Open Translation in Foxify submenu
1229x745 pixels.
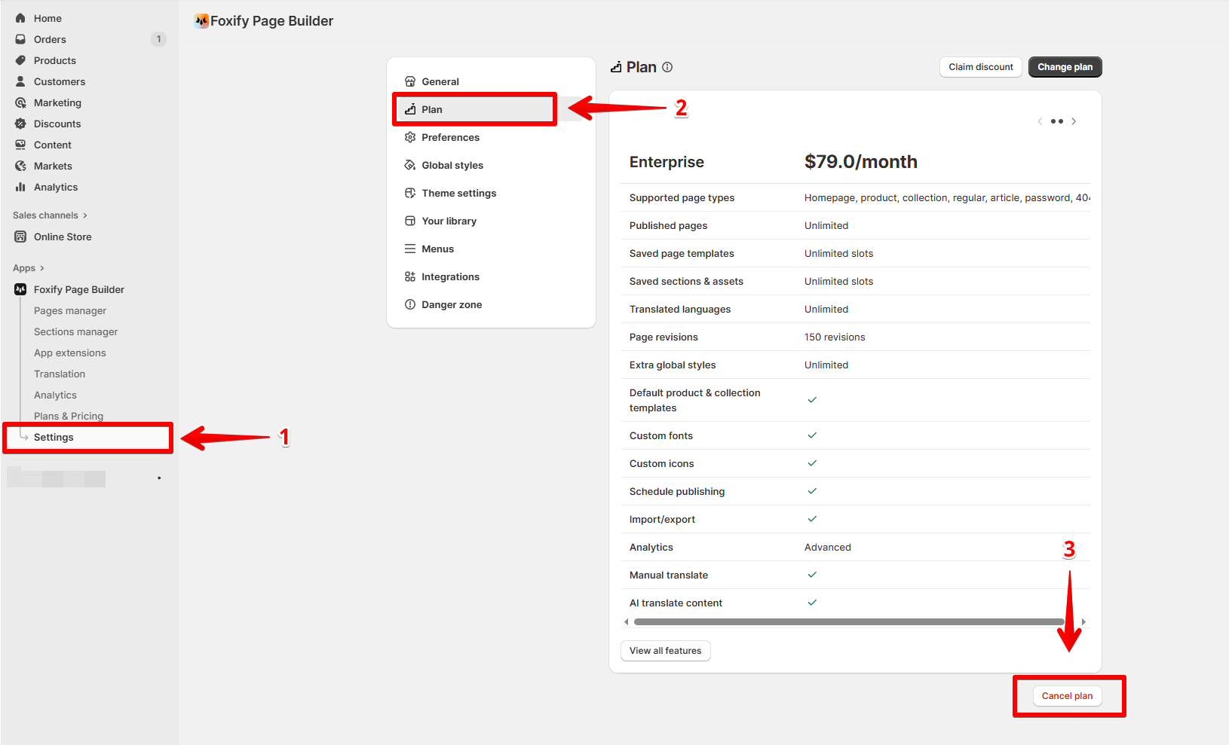click(60, 374)
